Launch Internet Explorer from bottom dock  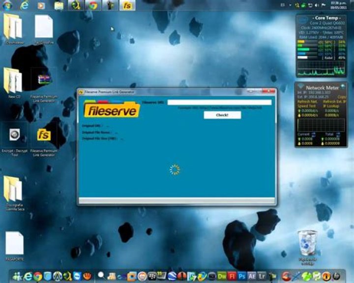[28, 276]
